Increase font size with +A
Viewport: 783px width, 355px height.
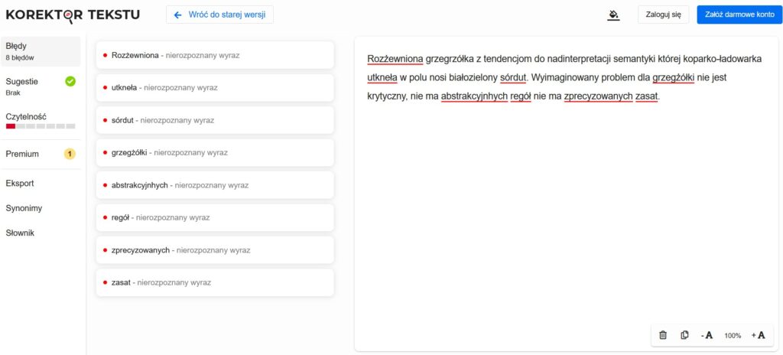(x=758, y=335)
